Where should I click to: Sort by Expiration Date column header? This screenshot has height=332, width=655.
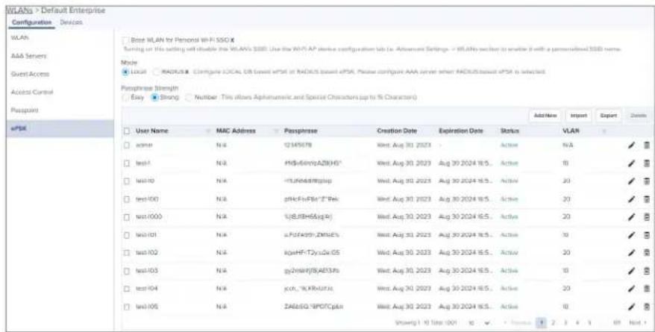click(461, 131)
